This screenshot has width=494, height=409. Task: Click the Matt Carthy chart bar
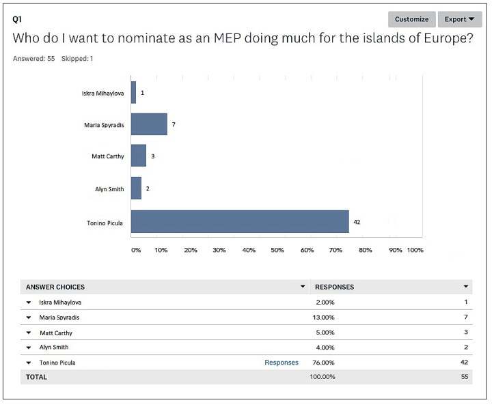click(x=138, y=156)
